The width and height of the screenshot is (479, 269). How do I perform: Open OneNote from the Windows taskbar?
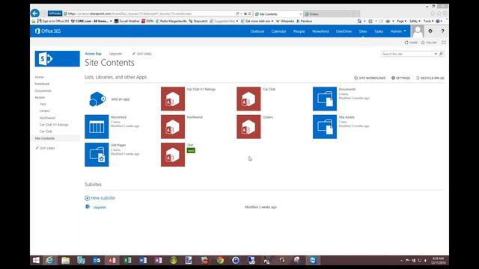click(x=158, y=260)
